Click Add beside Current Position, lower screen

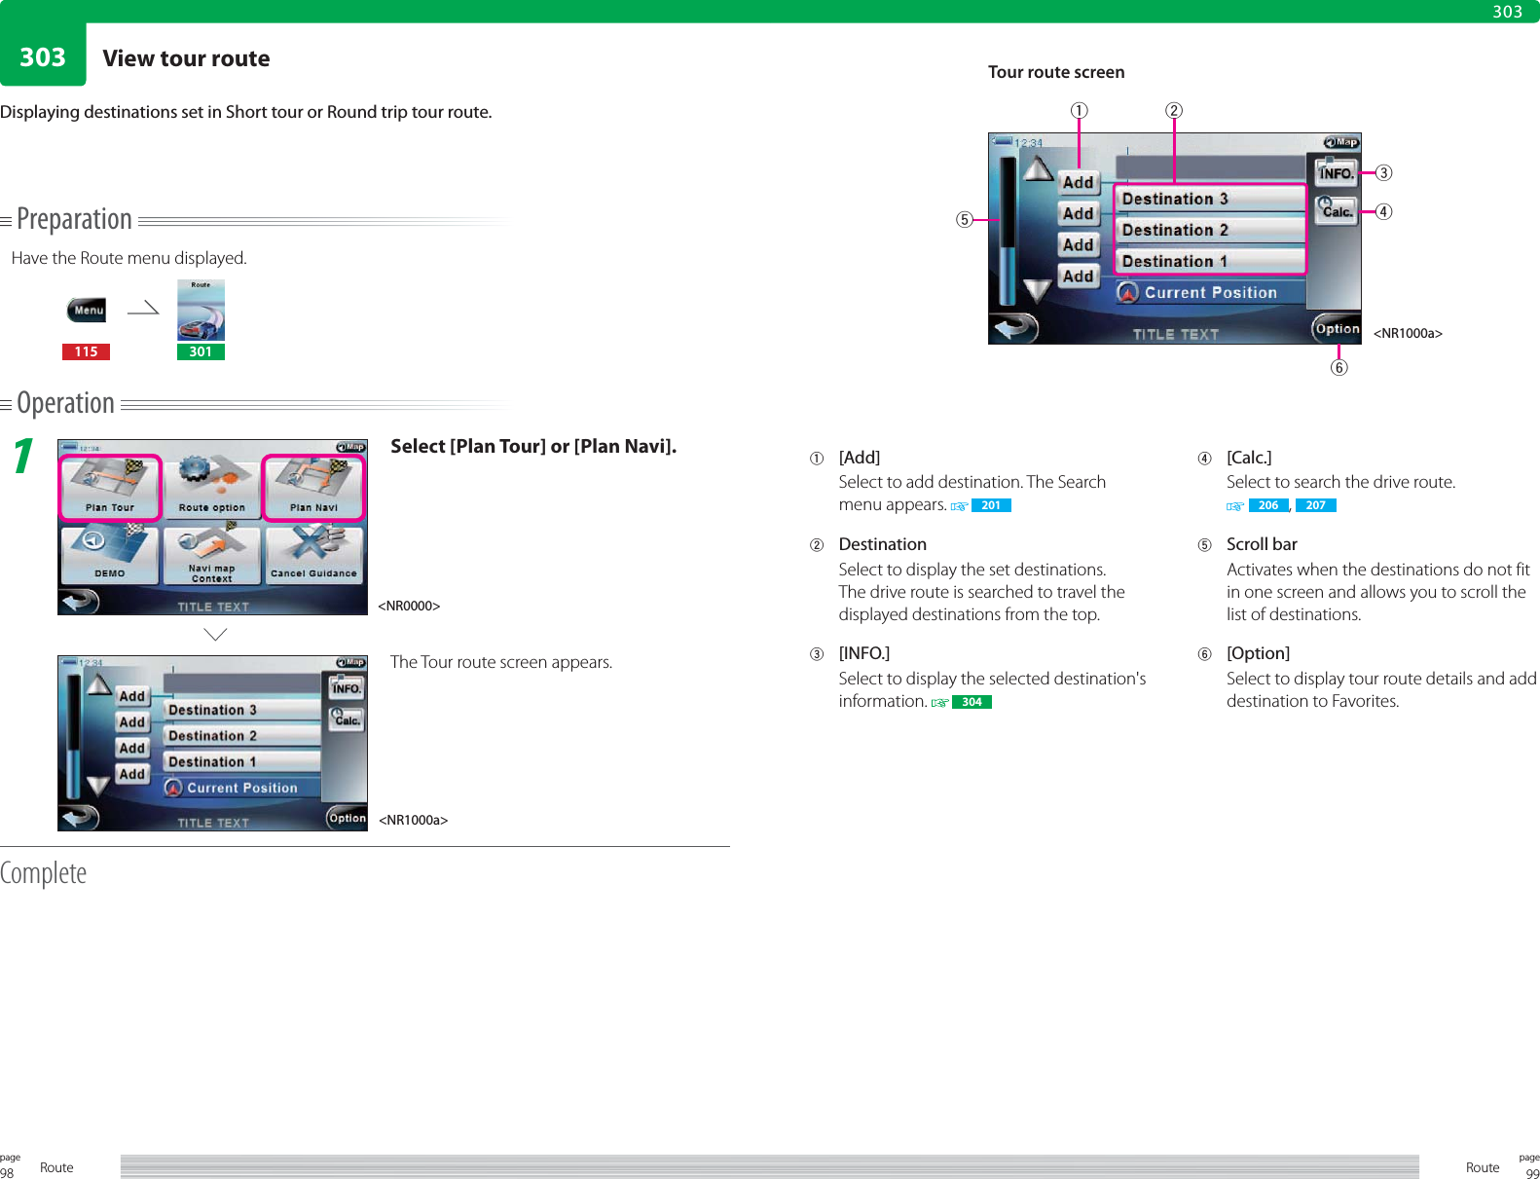pos(132,774)
